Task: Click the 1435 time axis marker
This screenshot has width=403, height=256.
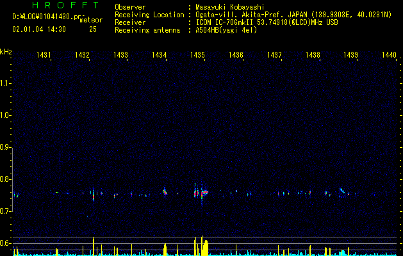Action: coord(197,54)
